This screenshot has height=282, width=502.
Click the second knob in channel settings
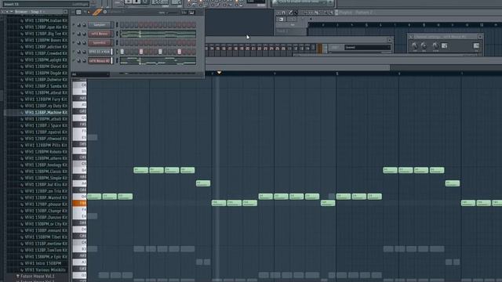coord(424,45)
